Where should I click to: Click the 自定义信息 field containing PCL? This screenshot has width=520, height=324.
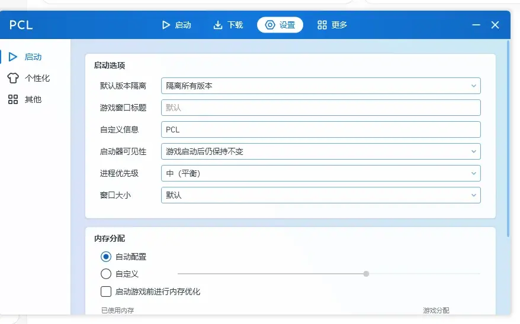[320, 129]
